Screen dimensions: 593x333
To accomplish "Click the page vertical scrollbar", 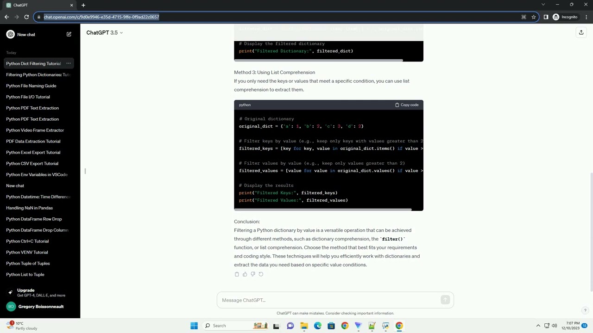I will tap(591, 231).
